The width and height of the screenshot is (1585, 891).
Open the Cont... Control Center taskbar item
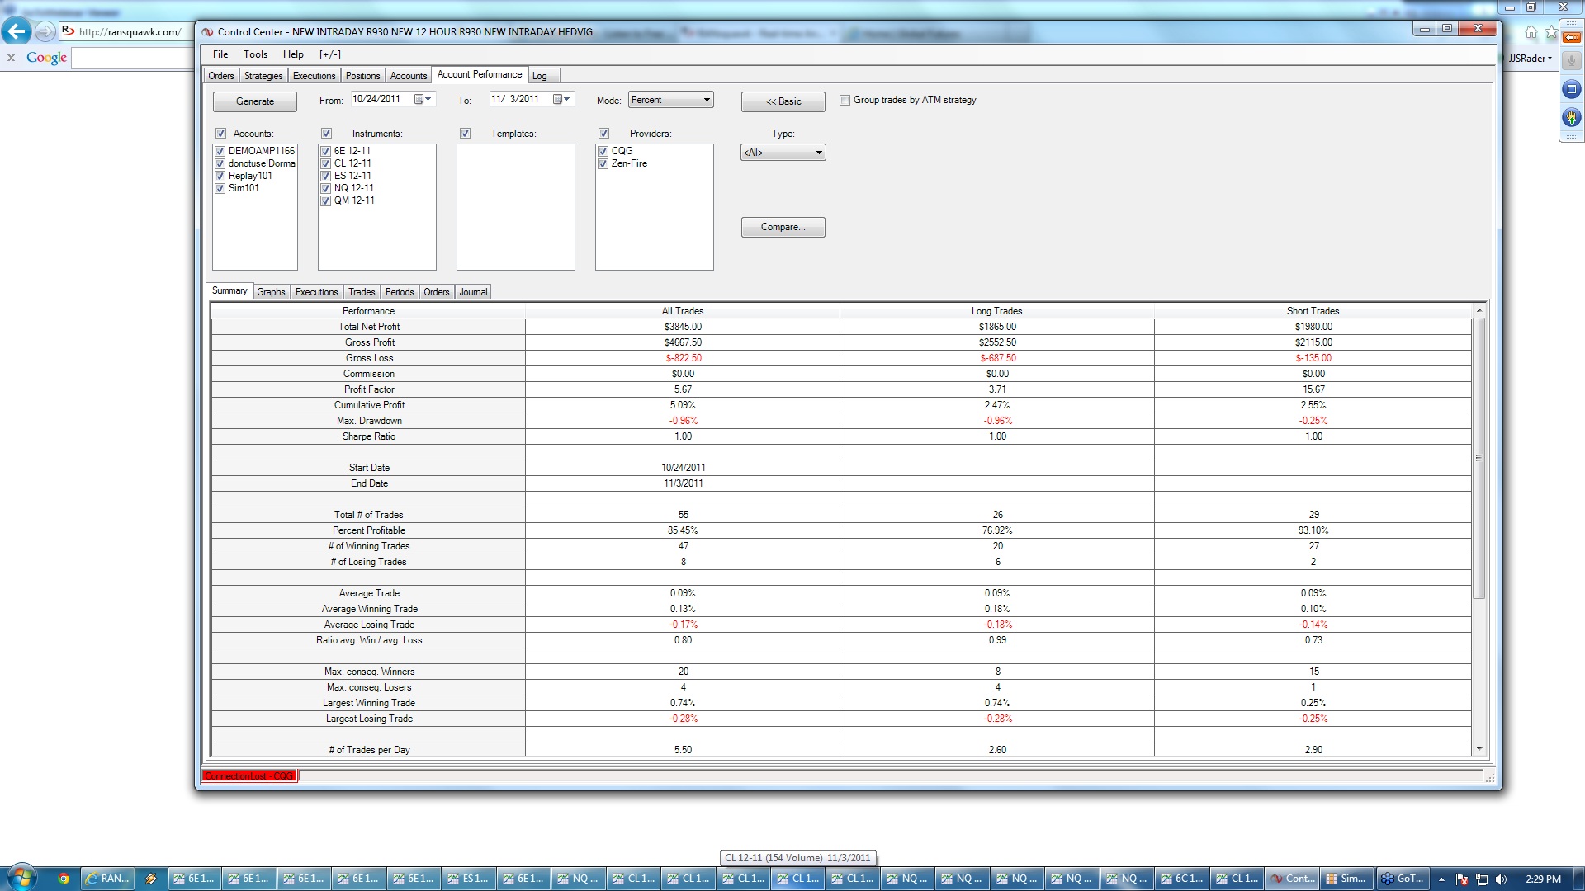1292,879
